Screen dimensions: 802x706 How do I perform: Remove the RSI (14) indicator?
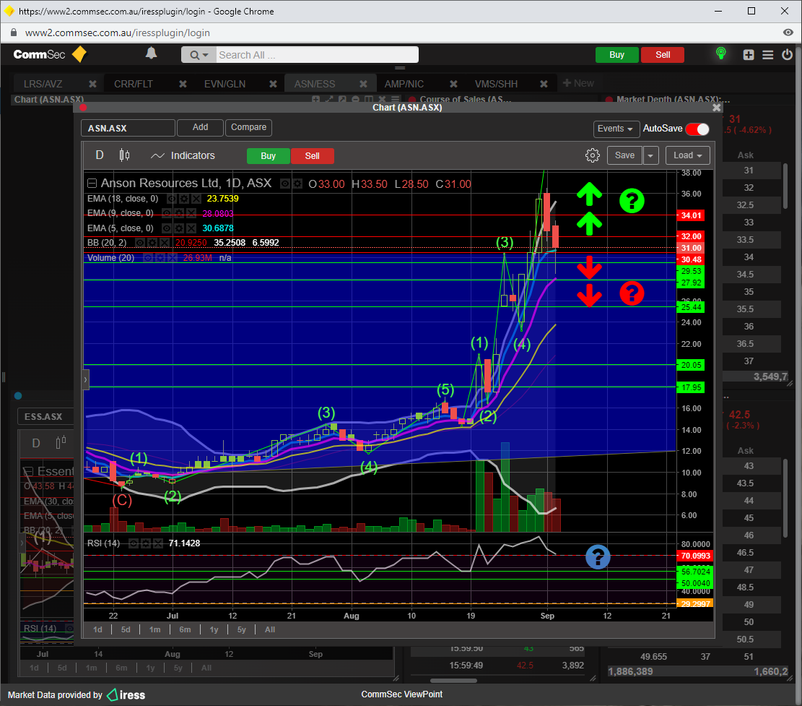[x=158, y=543]
